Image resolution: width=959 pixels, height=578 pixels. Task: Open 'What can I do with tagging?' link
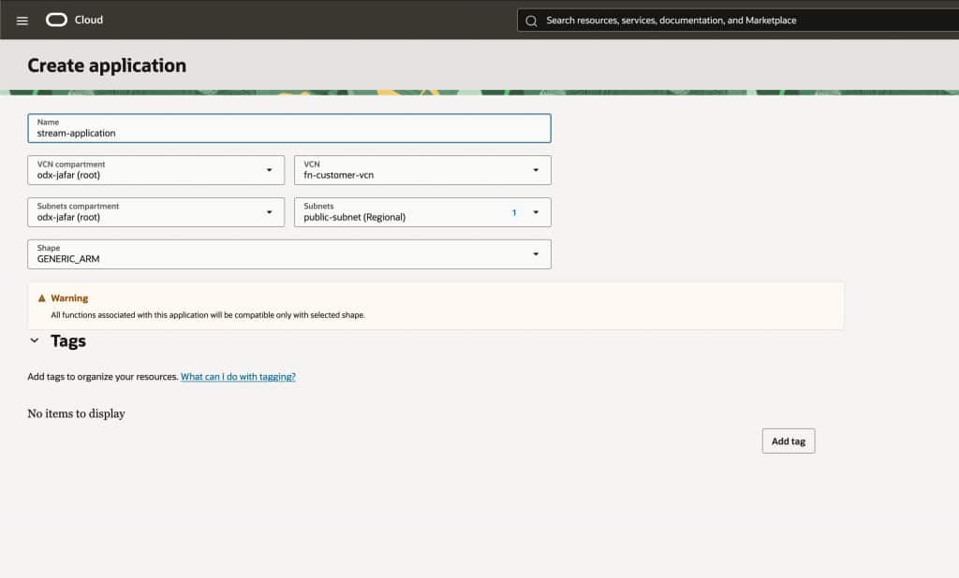238,376
